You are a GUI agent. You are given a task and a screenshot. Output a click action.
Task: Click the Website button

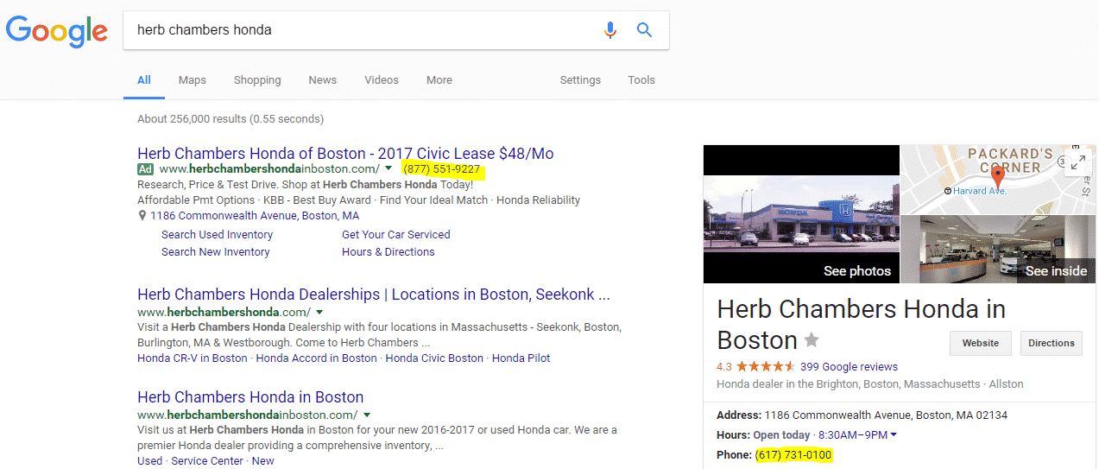[980, 343]
